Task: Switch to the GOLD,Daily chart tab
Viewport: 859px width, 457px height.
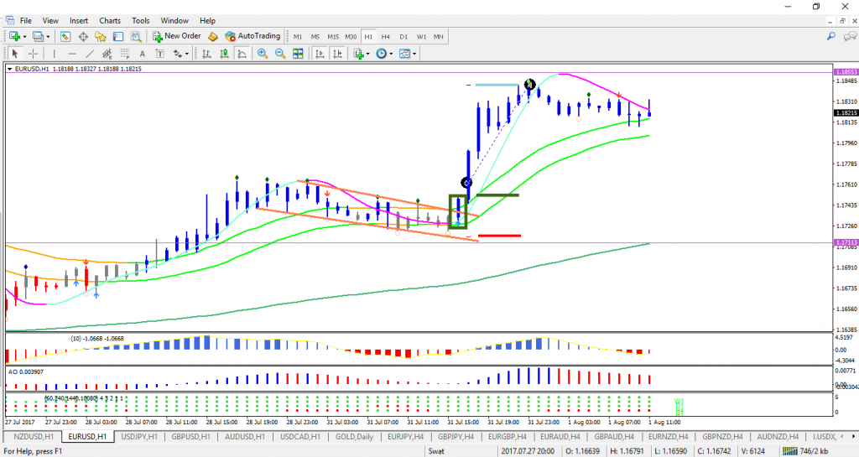Action: (x=355, y=436)
